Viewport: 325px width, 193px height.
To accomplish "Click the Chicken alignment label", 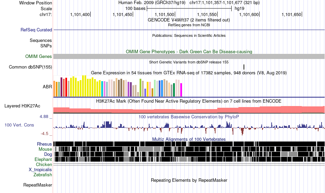I will [x=44, y=164].
